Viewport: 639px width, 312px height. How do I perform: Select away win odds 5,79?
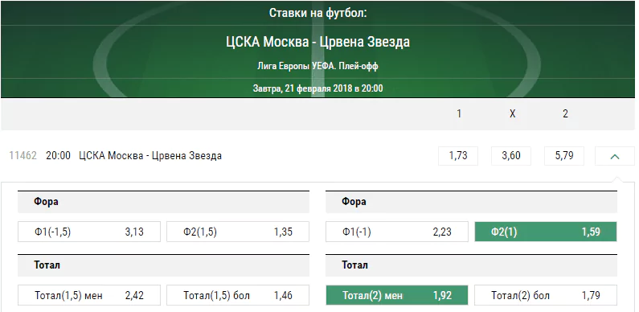564,156
